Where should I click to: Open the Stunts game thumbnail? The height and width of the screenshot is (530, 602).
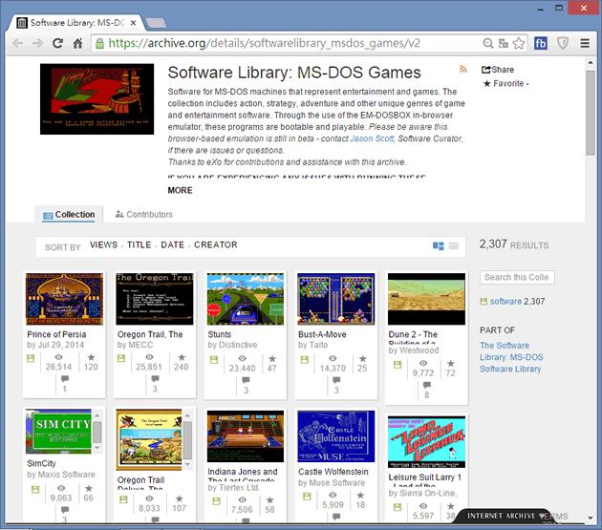click(246, 299)
